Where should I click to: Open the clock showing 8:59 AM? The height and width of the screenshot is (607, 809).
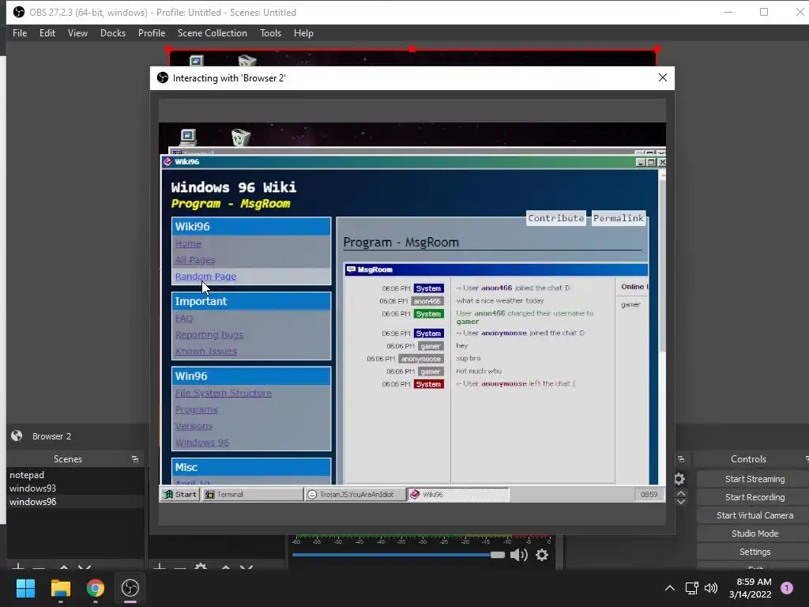pyautogui.click(x=751, y=588)
